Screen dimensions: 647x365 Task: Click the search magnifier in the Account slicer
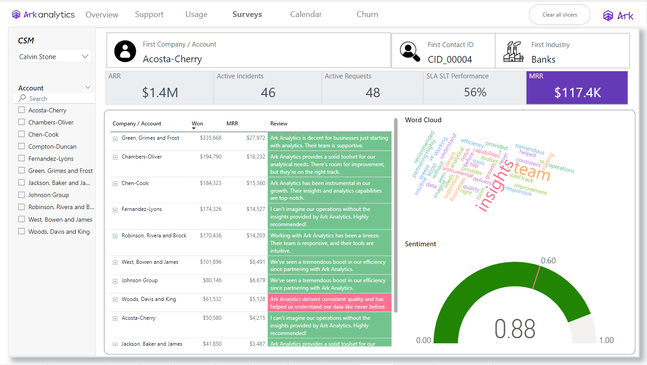[23, 98]
